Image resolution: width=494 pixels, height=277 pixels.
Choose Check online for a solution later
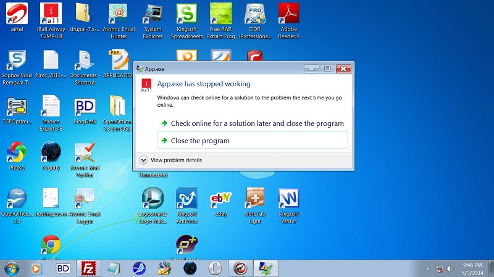(x=257, y=123)
